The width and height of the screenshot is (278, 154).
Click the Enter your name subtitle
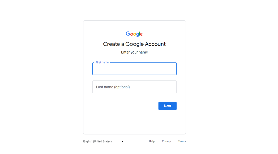134,52
